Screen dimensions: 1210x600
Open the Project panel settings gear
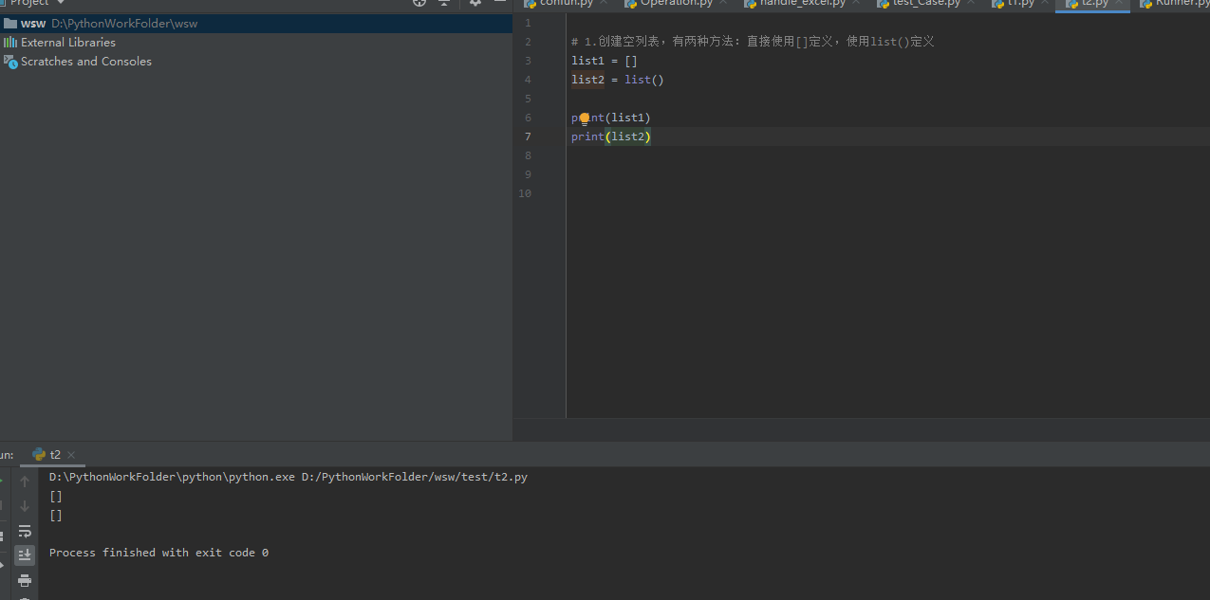[x=475, y=4]
